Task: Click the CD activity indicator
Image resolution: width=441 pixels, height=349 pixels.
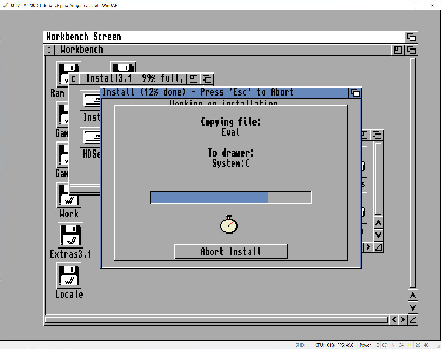Action: pos(385,345)
